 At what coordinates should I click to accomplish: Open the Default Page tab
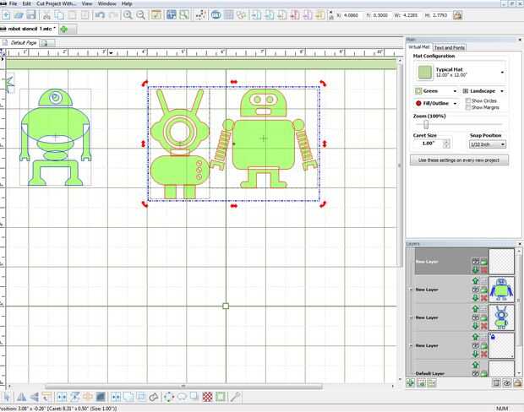click(x=24, y=42)
